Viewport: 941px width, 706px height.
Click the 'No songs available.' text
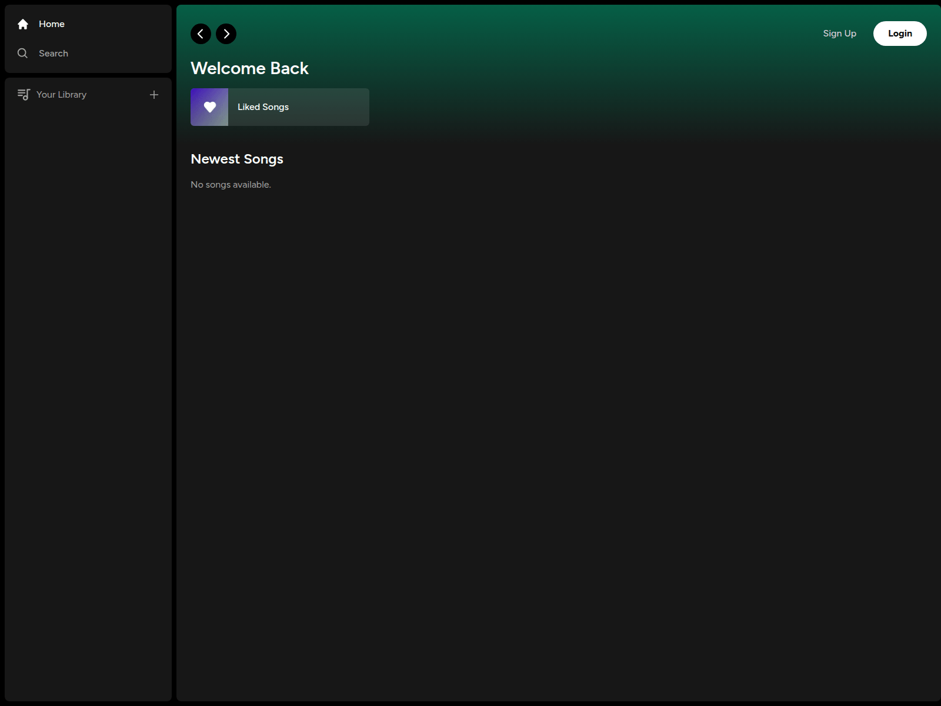(x=231, y=185)
